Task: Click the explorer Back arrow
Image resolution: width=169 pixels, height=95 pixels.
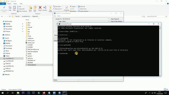Action: [2, 16]
